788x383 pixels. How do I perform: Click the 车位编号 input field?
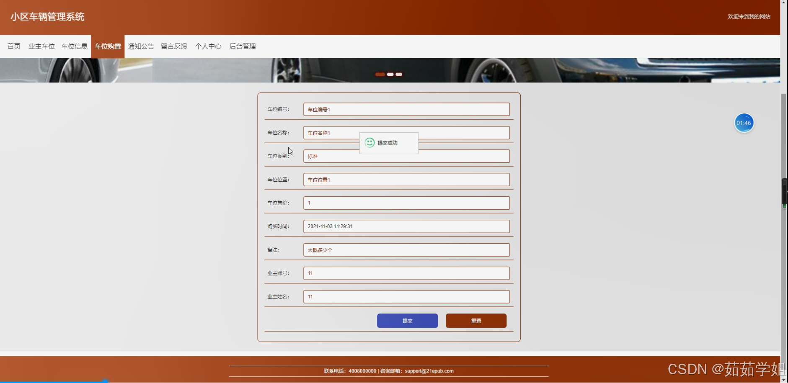click(x=406, y=109)
